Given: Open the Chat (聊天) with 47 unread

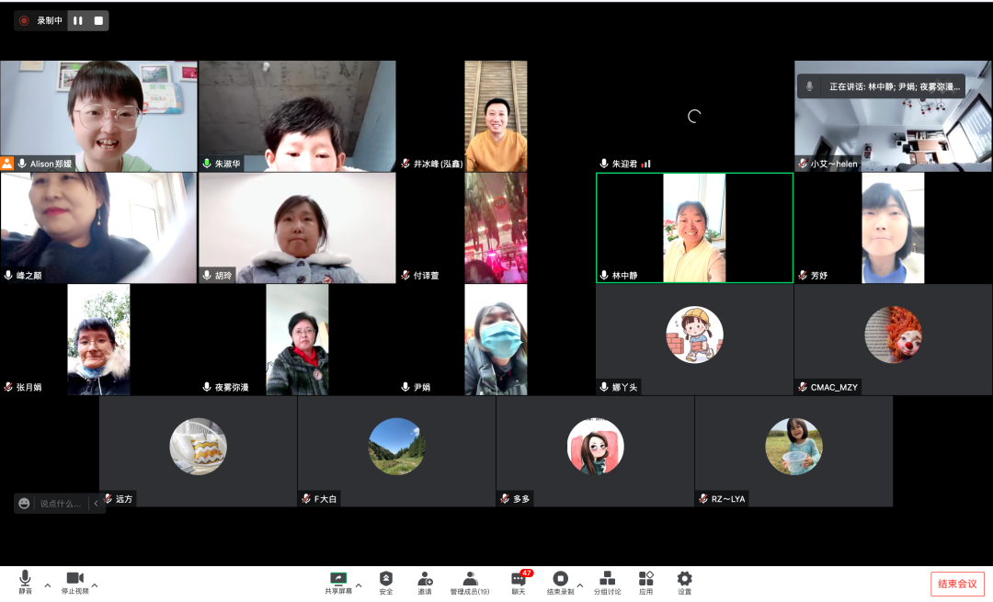Looking at the screenshot, I should (x=519, y=579).
